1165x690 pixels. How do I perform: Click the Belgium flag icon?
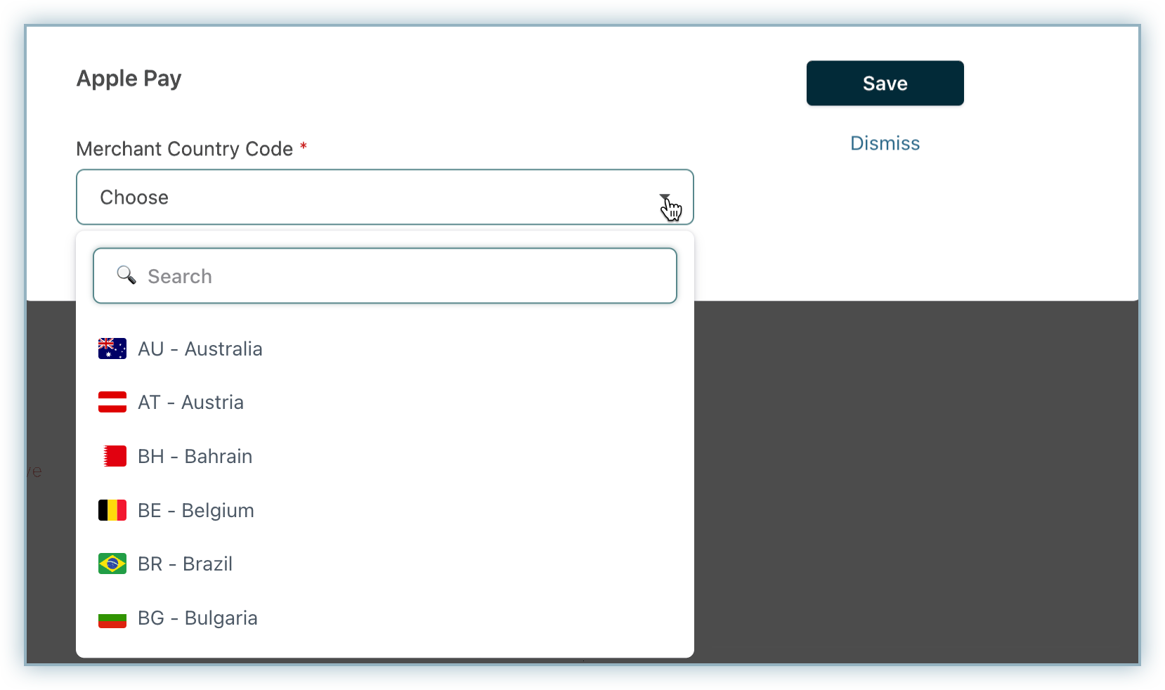[112, 511]
